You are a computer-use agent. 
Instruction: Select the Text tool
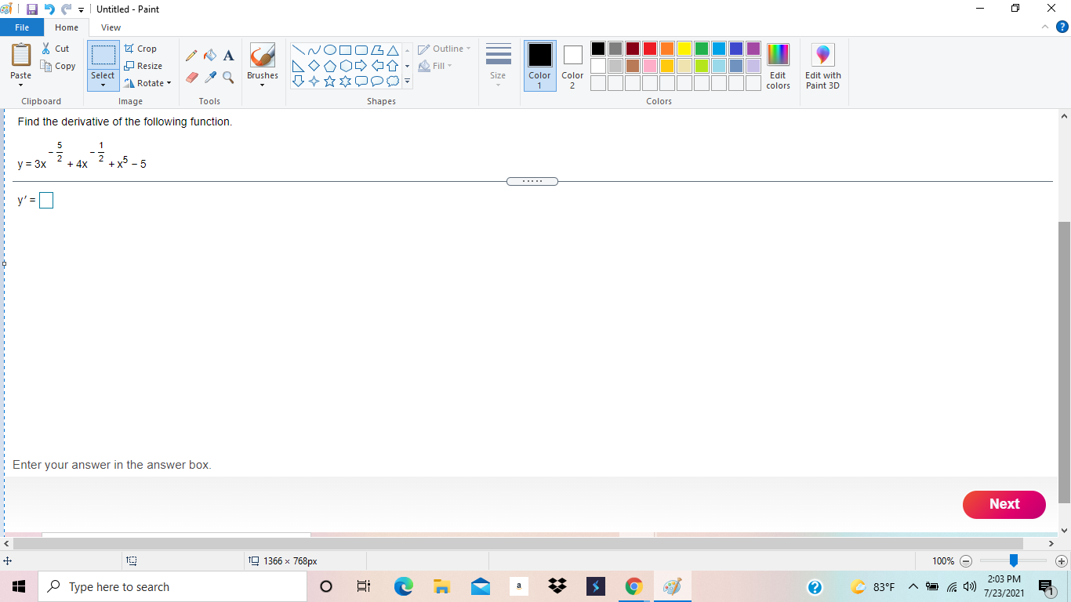click(x=228, y=55)
